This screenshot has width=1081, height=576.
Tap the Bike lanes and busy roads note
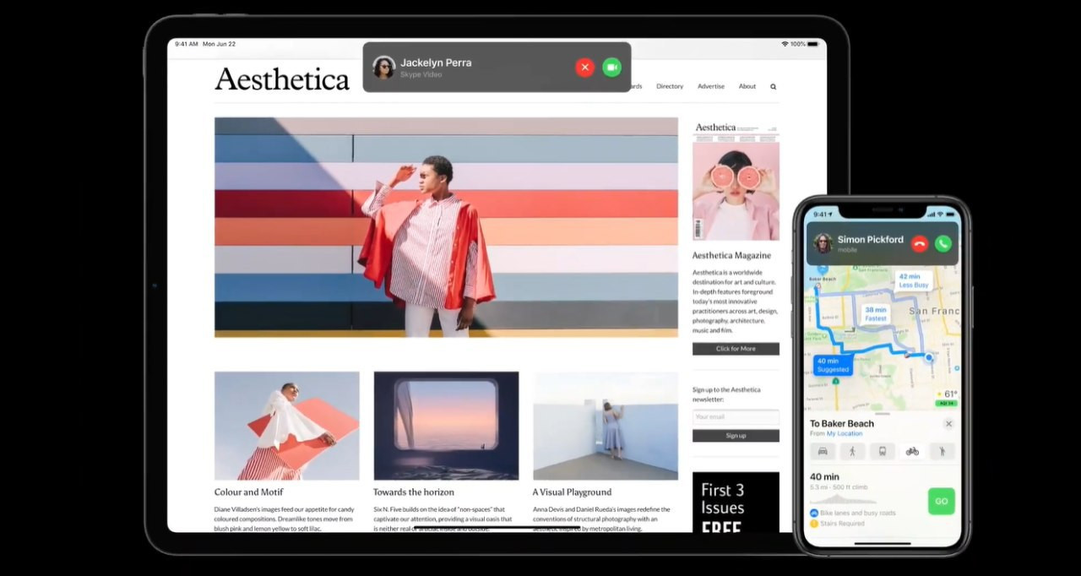click(853, 513)
